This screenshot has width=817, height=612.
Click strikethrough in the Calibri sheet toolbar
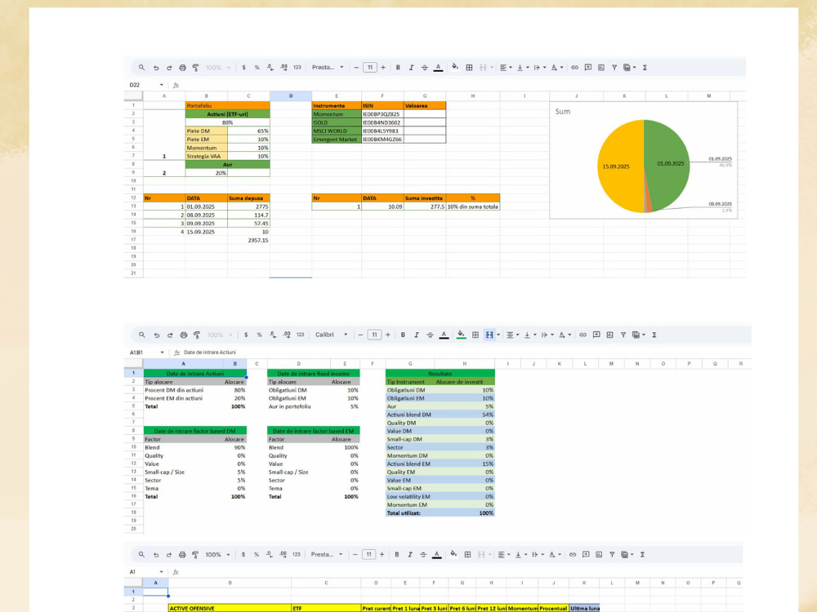tap(430, 335)
